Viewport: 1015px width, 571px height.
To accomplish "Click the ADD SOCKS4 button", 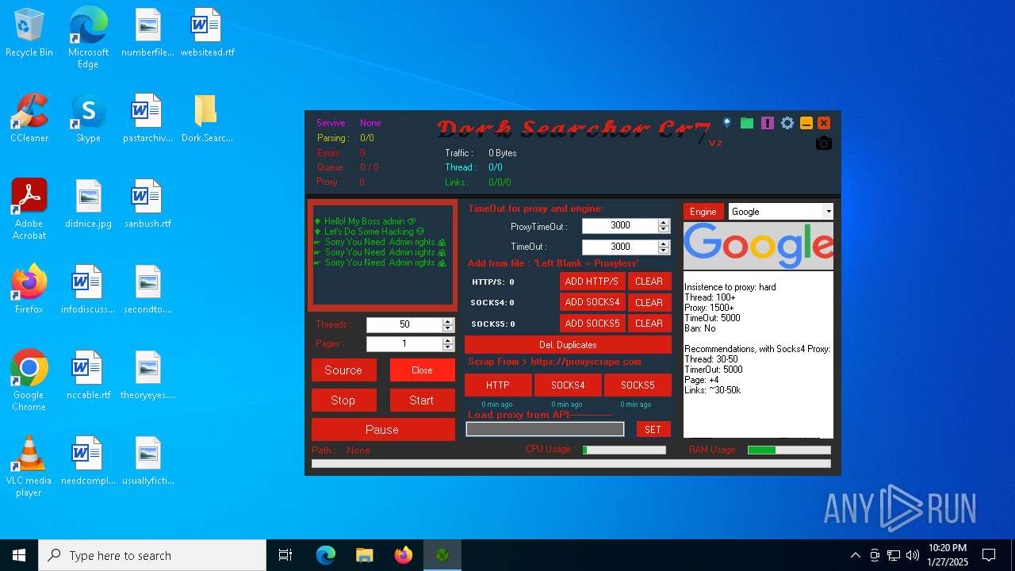I will [592, 302].
